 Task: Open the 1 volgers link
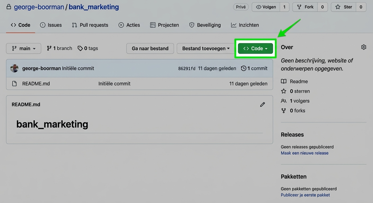pos(295,101)
